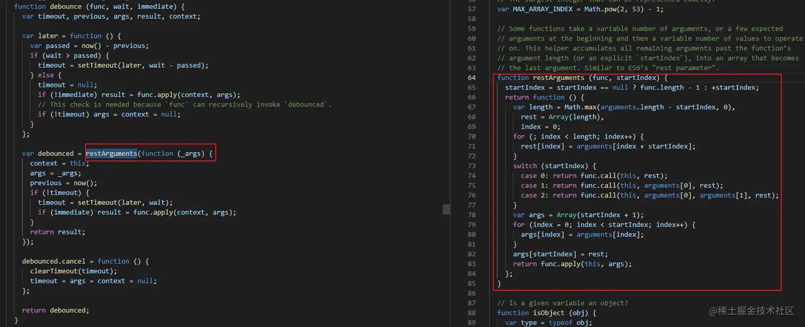The width and height of the screenshot is (805, 327).
Task: Click the 'context = this;' line
Action: pos(60,163)
